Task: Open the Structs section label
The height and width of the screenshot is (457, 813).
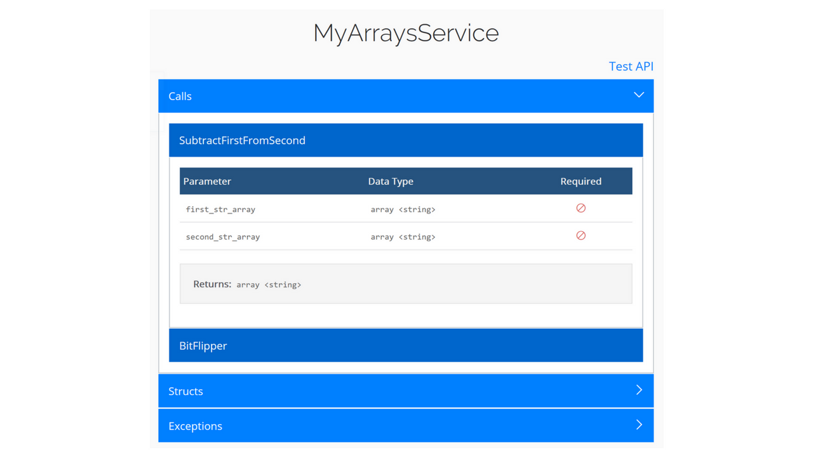Action: (x=185, y=392)
